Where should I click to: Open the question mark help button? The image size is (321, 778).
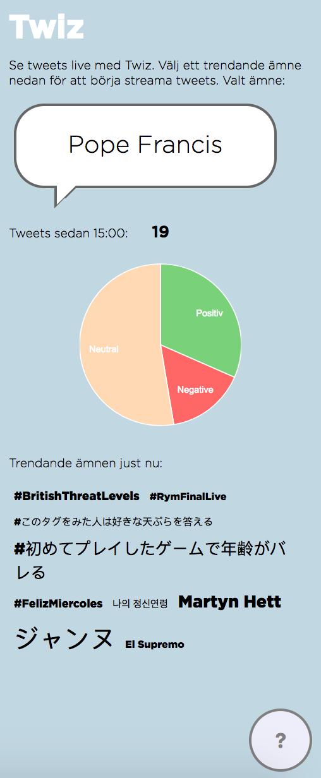point(281,740)
